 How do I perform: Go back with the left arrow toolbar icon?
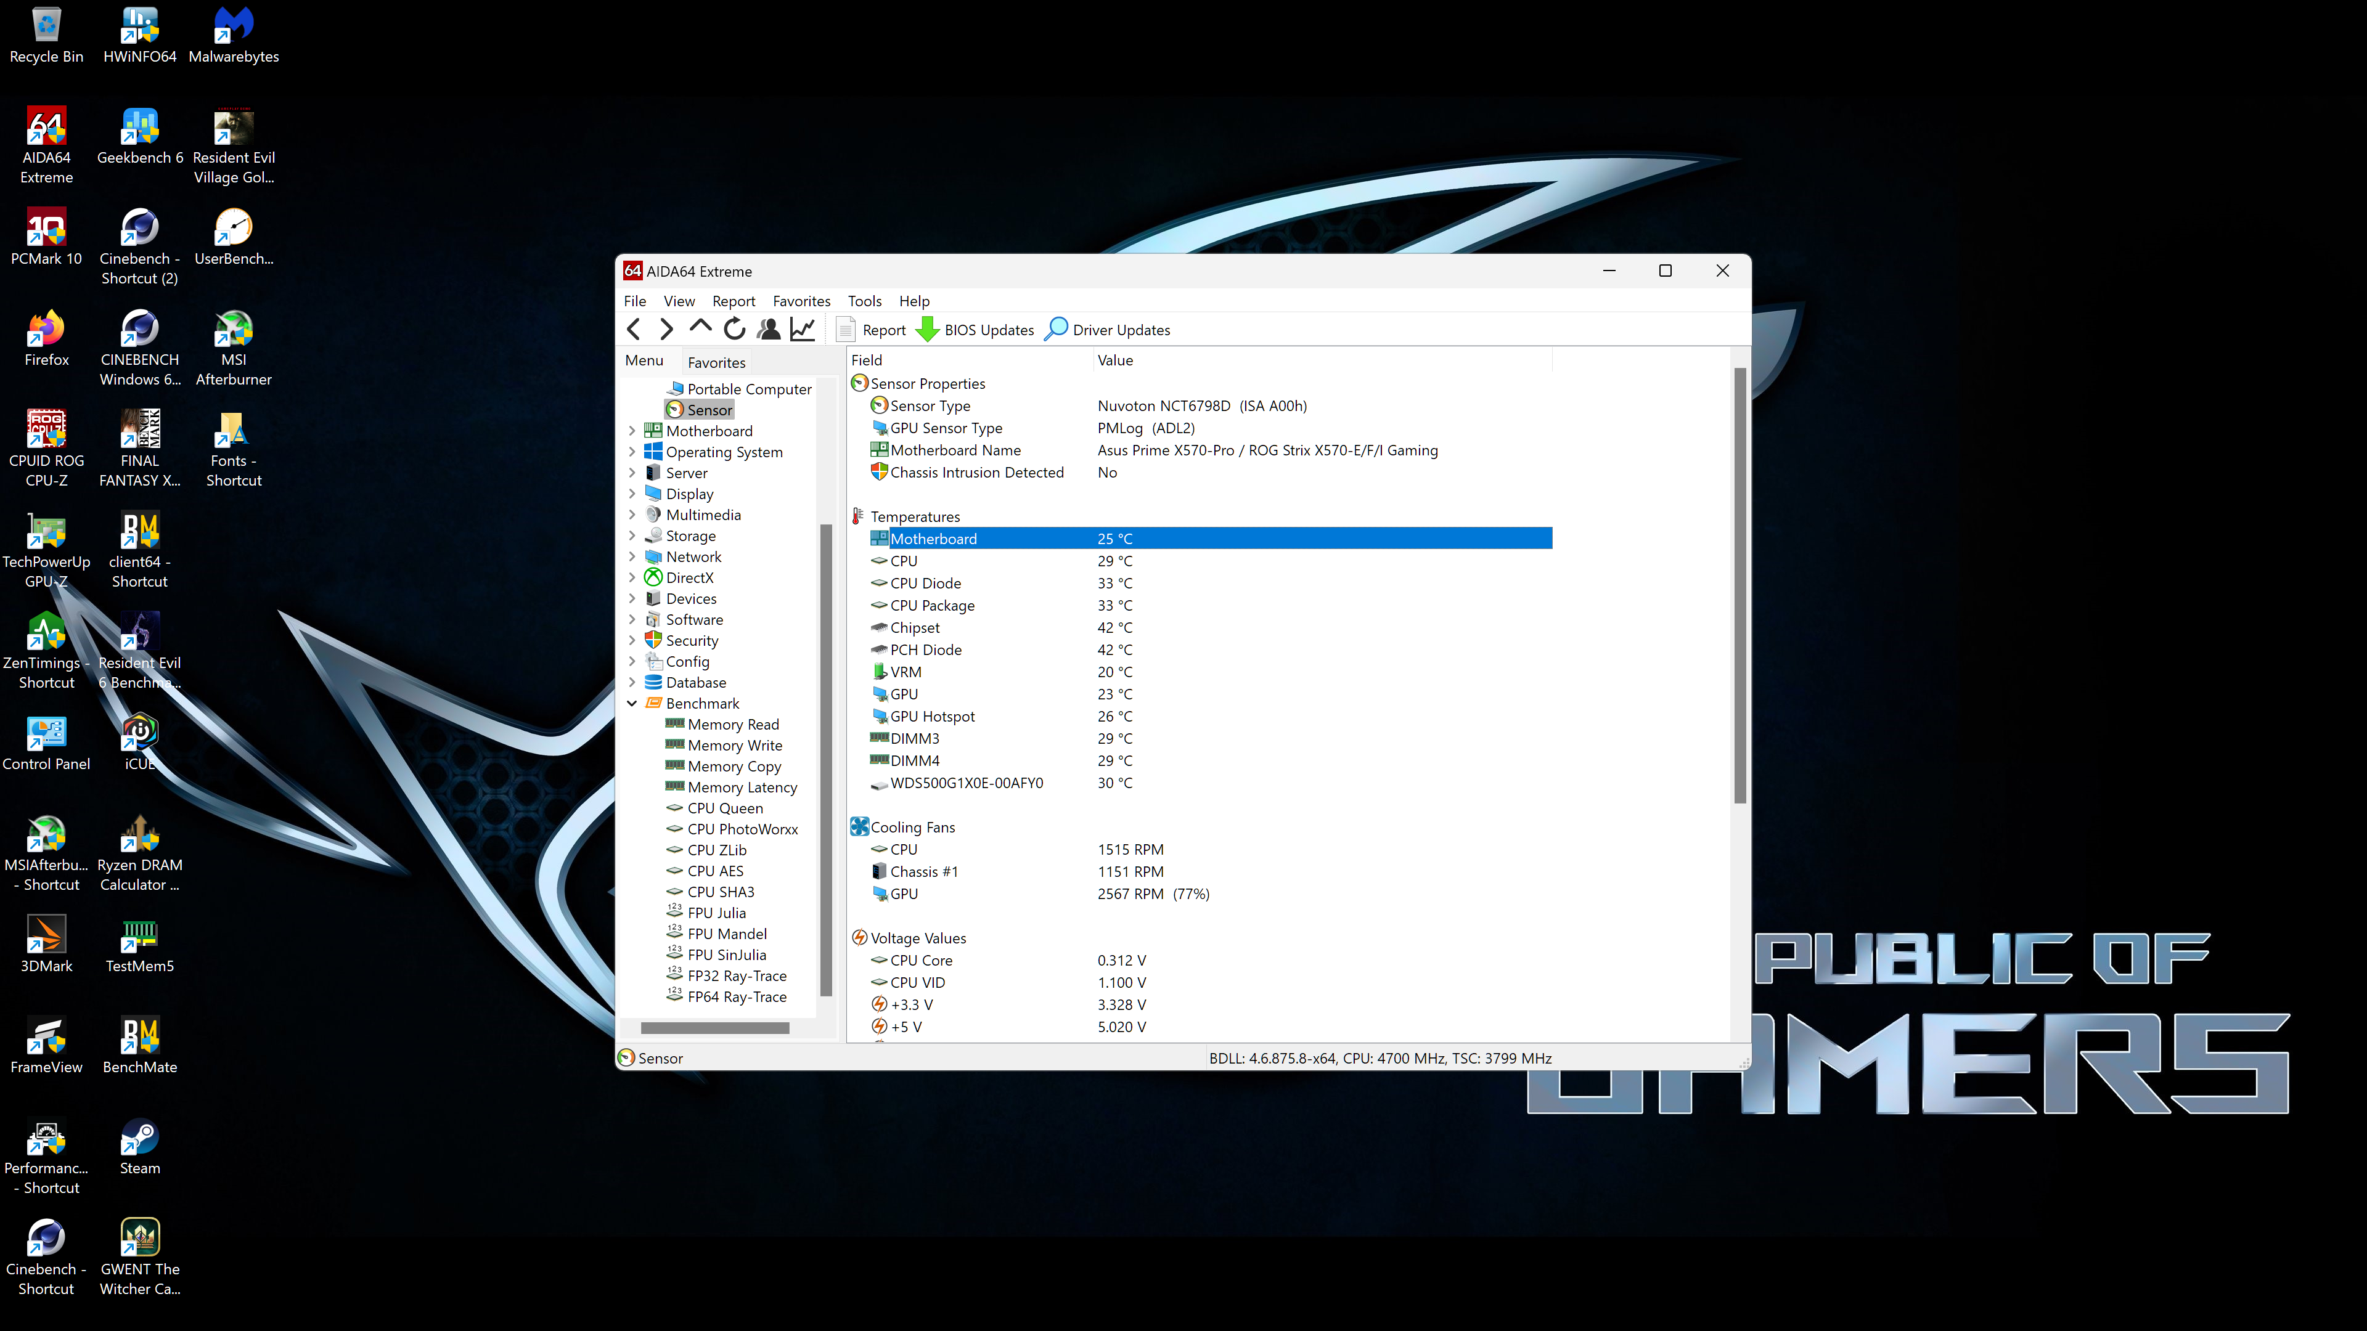point(633,329)
